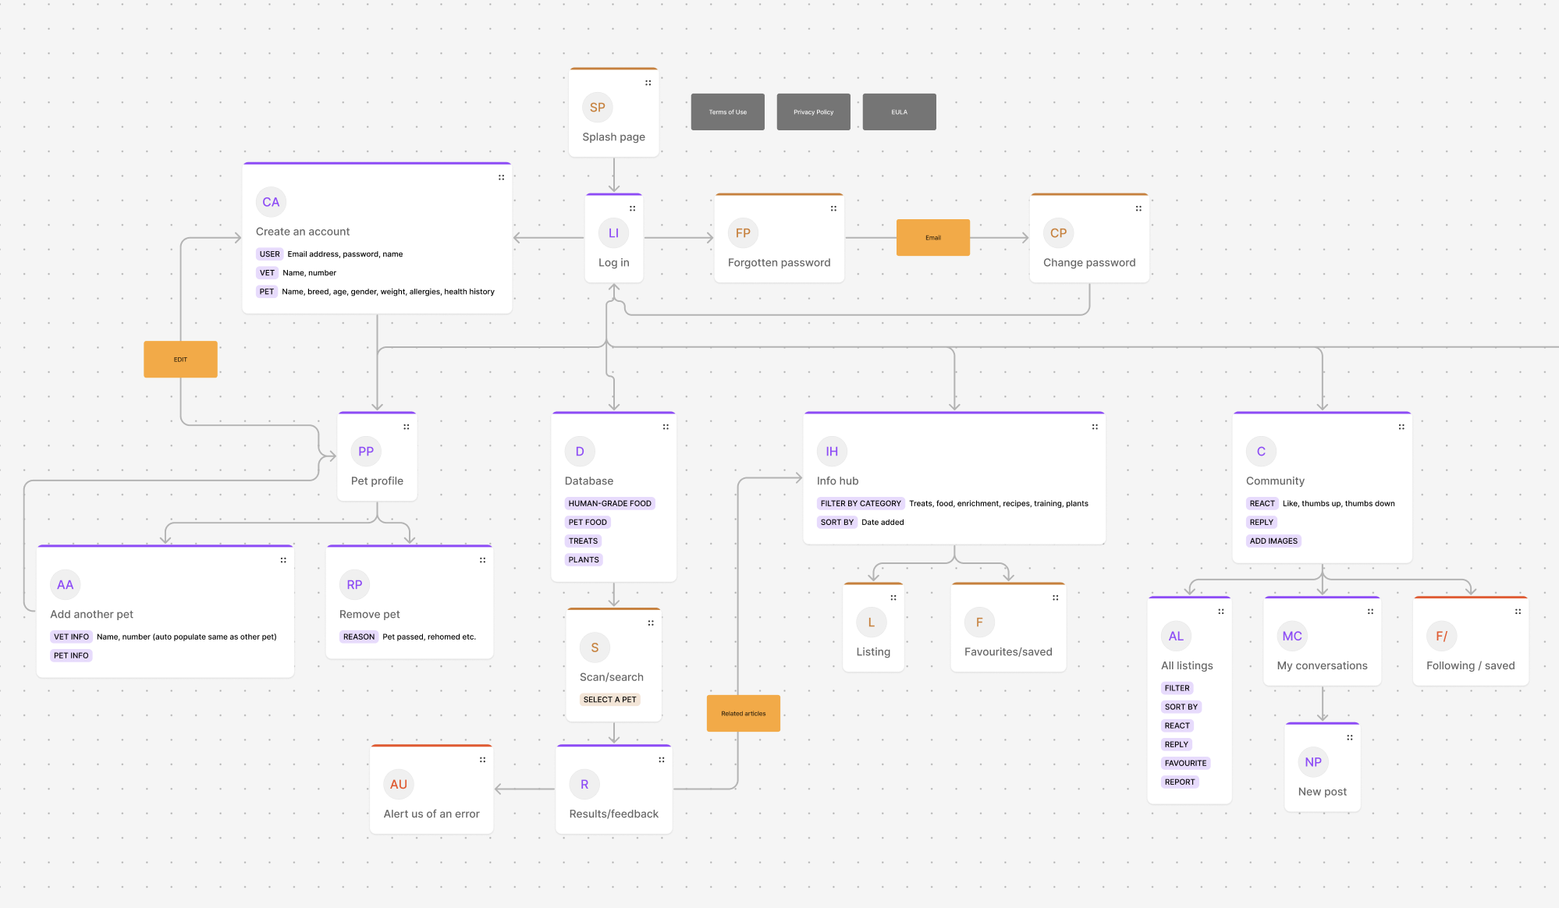Click the orange EDIT connector label
Image resolution: width=1559 pixels, height=908 pixels.
(180, 359)
